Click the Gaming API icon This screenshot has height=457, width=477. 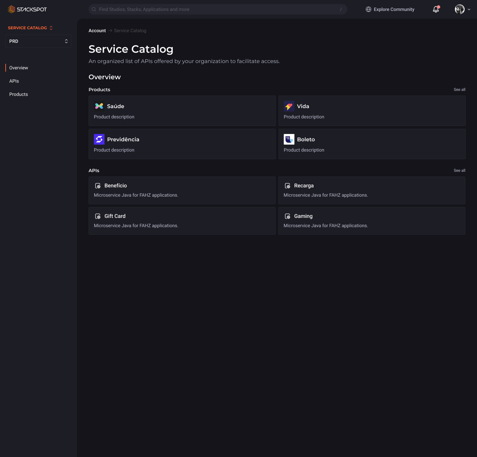pos(288,216)
